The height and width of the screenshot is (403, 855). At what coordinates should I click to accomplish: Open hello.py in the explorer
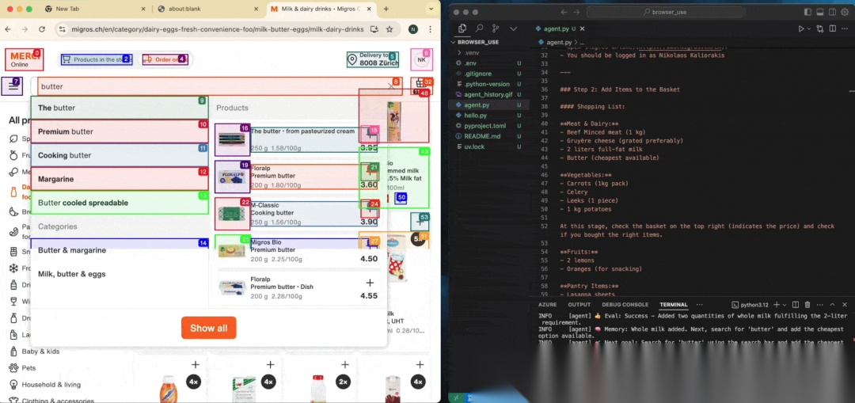tap(476, 116)
